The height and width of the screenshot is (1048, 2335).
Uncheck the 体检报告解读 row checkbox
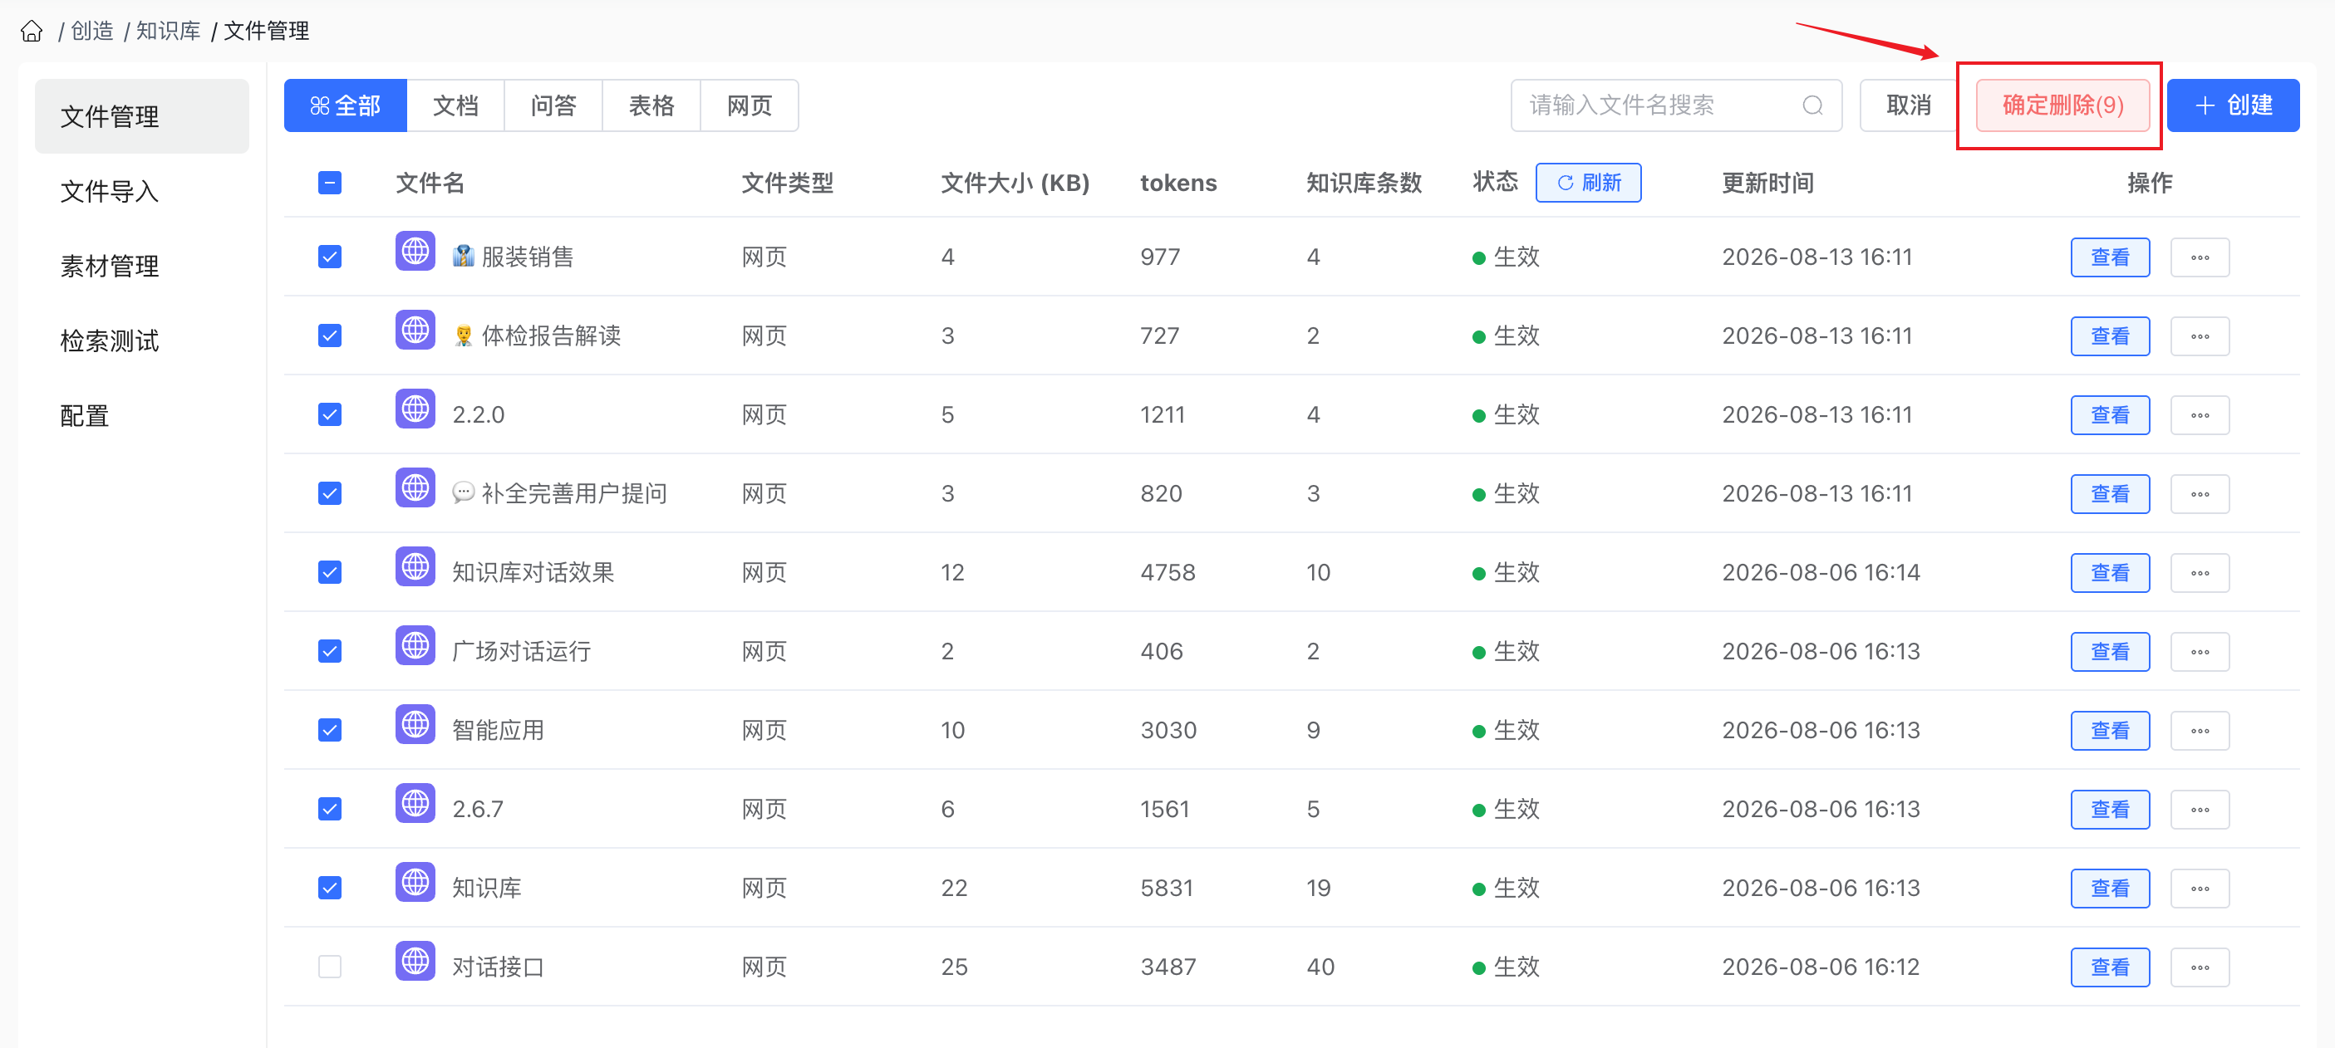coord(330,336)
